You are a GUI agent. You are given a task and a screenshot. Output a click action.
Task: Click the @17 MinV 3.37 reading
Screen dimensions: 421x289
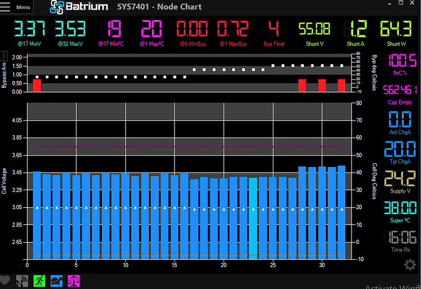point(30,28)
